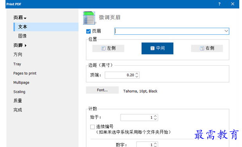Open the 完成 page
The height and width of the screenshot is (147, 242).
tap(18, 110)
